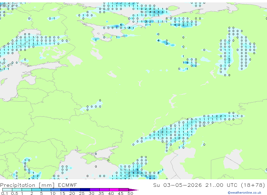Click the 'Su 03-05-2026 21..00 UTC (18+78)' timestamp
This screenshot has height=195, width=267.
(x=209, y=185)
